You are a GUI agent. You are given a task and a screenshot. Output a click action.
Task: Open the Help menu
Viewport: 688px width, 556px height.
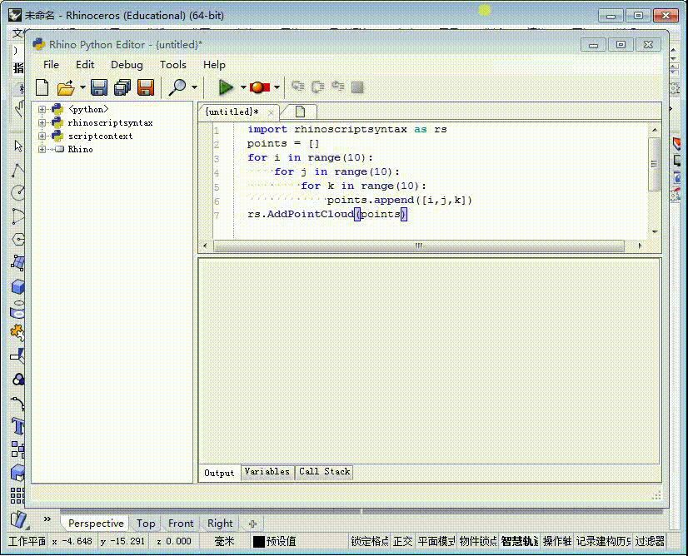point(214,65)
